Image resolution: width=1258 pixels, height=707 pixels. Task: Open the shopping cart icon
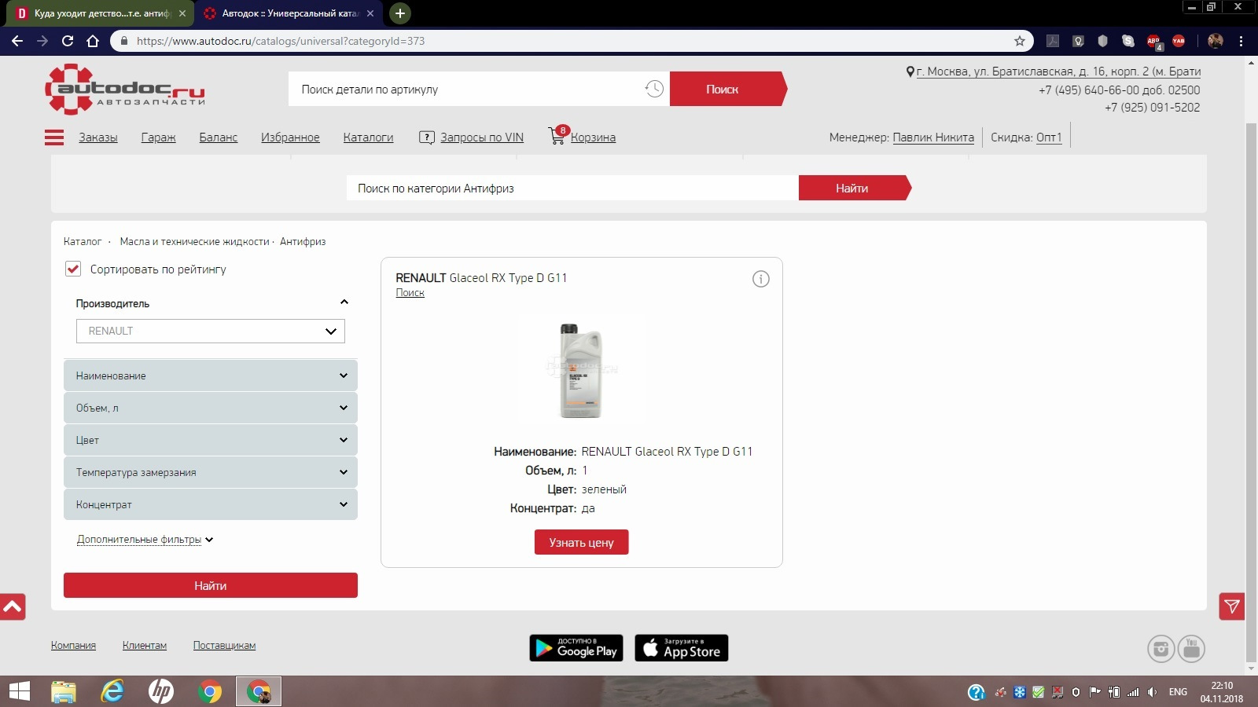[x=557, y=137]
